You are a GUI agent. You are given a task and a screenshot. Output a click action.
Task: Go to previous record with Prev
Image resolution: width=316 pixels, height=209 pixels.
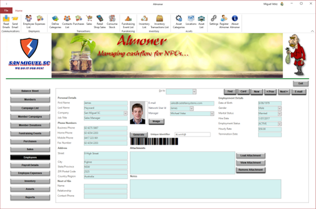[270, 92]
